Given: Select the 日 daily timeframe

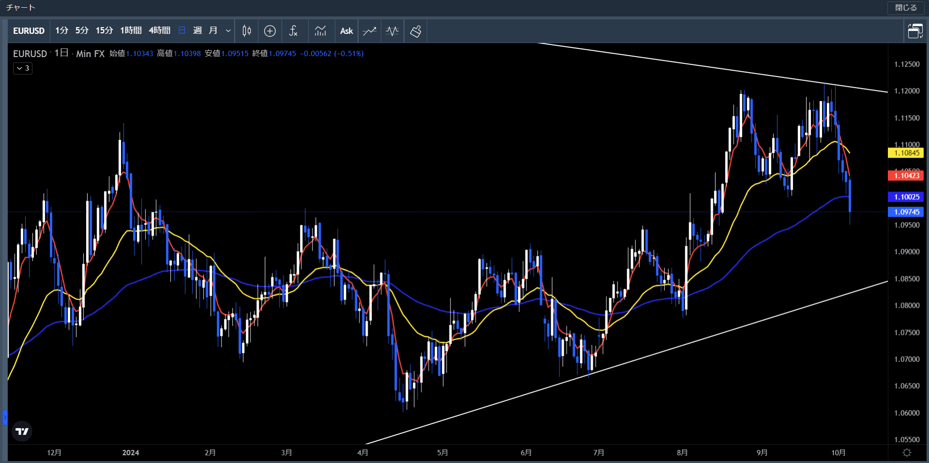Looking at the screenshot, I should coord(182,30).
